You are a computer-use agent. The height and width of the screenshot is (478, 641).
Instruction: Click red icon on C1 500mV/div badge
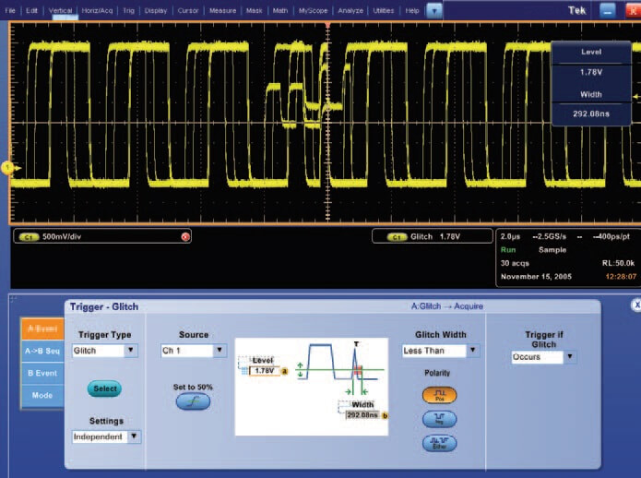tap(186, 237)
